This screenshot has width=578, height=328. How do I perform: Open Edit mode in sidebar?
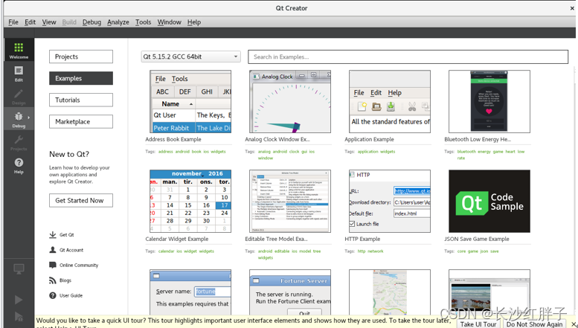19,74
